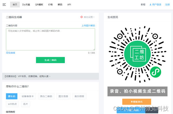Click the 用户登录 link

tap(157, 5)
